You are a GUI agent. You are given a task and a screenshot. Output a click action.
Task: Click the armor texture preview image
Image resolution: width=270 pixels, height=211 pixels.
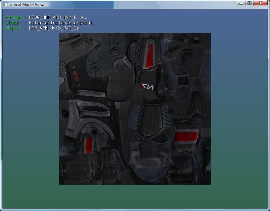(135, 109)
